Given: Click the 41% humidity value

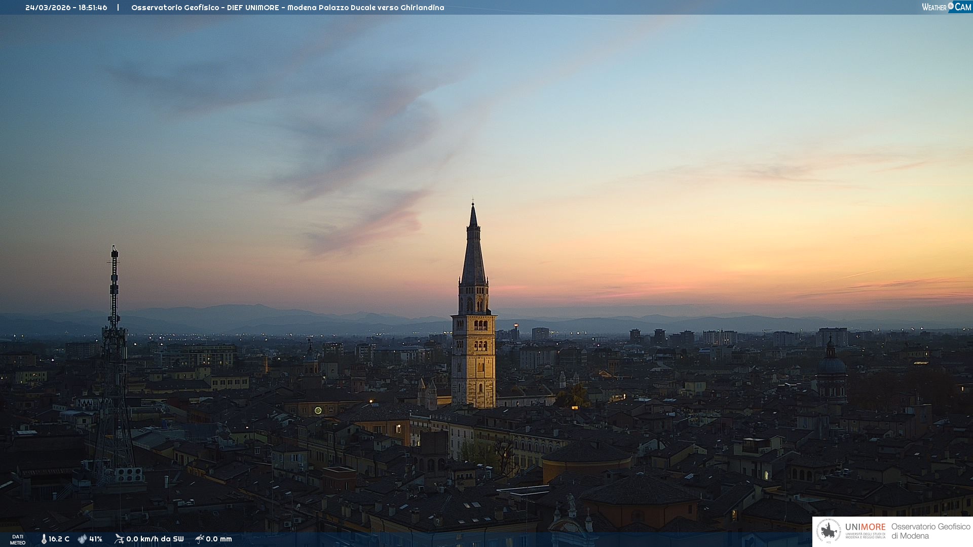Looking at the screenshot, I should coord(96,539).
